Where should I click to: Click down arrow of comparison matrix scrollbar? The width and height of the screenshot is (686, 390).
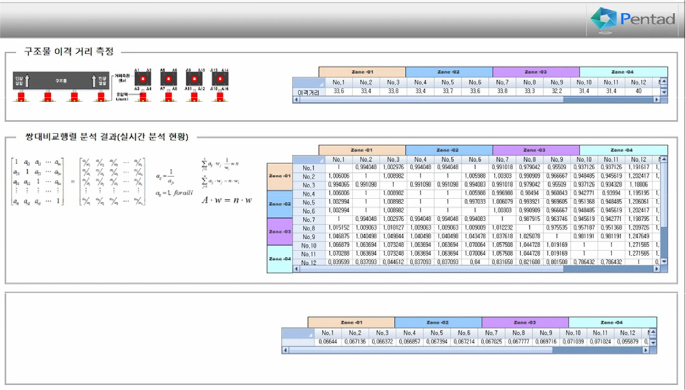(663, 262)
